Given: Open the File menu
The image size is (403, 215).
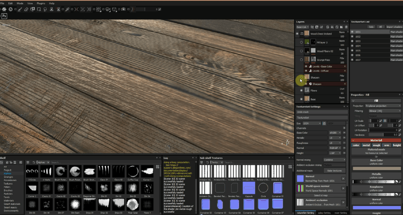Looking at the screenshot, I should point(2,3).
